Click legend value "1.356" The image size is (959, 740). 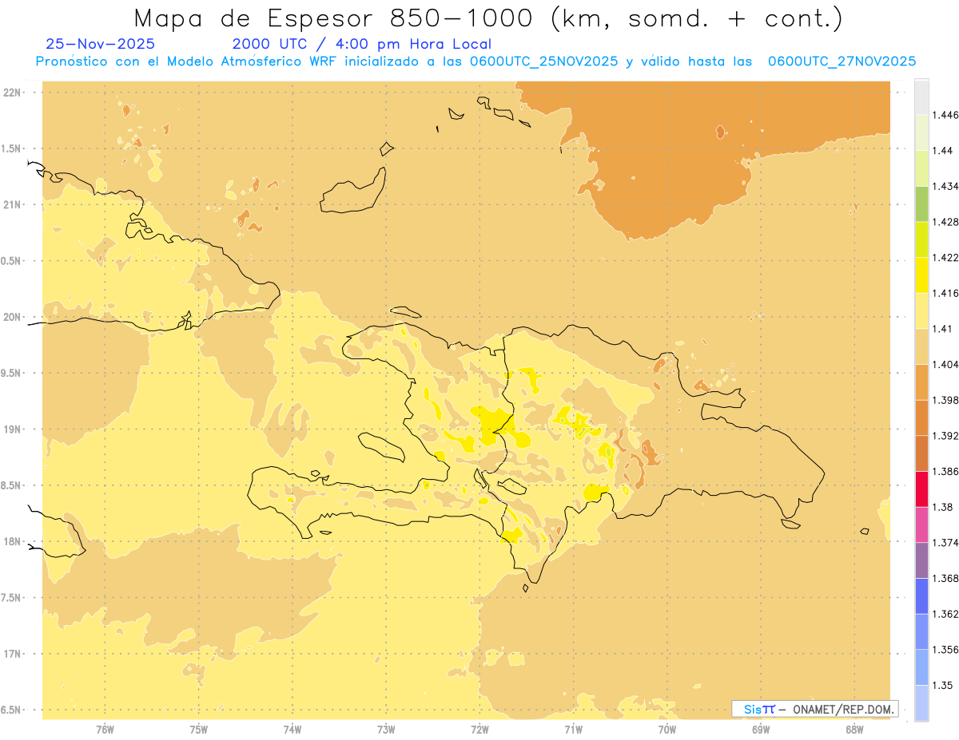(946, 650)
